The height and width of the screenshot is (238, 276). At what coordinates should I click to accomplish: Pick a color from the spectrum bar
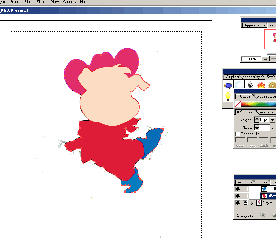[258, 104]
